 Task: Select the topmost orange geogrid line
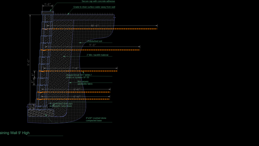pyautogui.click(x=100, y=29)
